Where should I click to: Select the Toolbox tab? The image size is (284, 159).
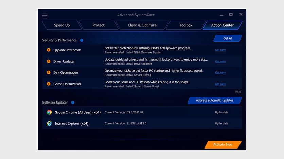[x=185, y=25]
